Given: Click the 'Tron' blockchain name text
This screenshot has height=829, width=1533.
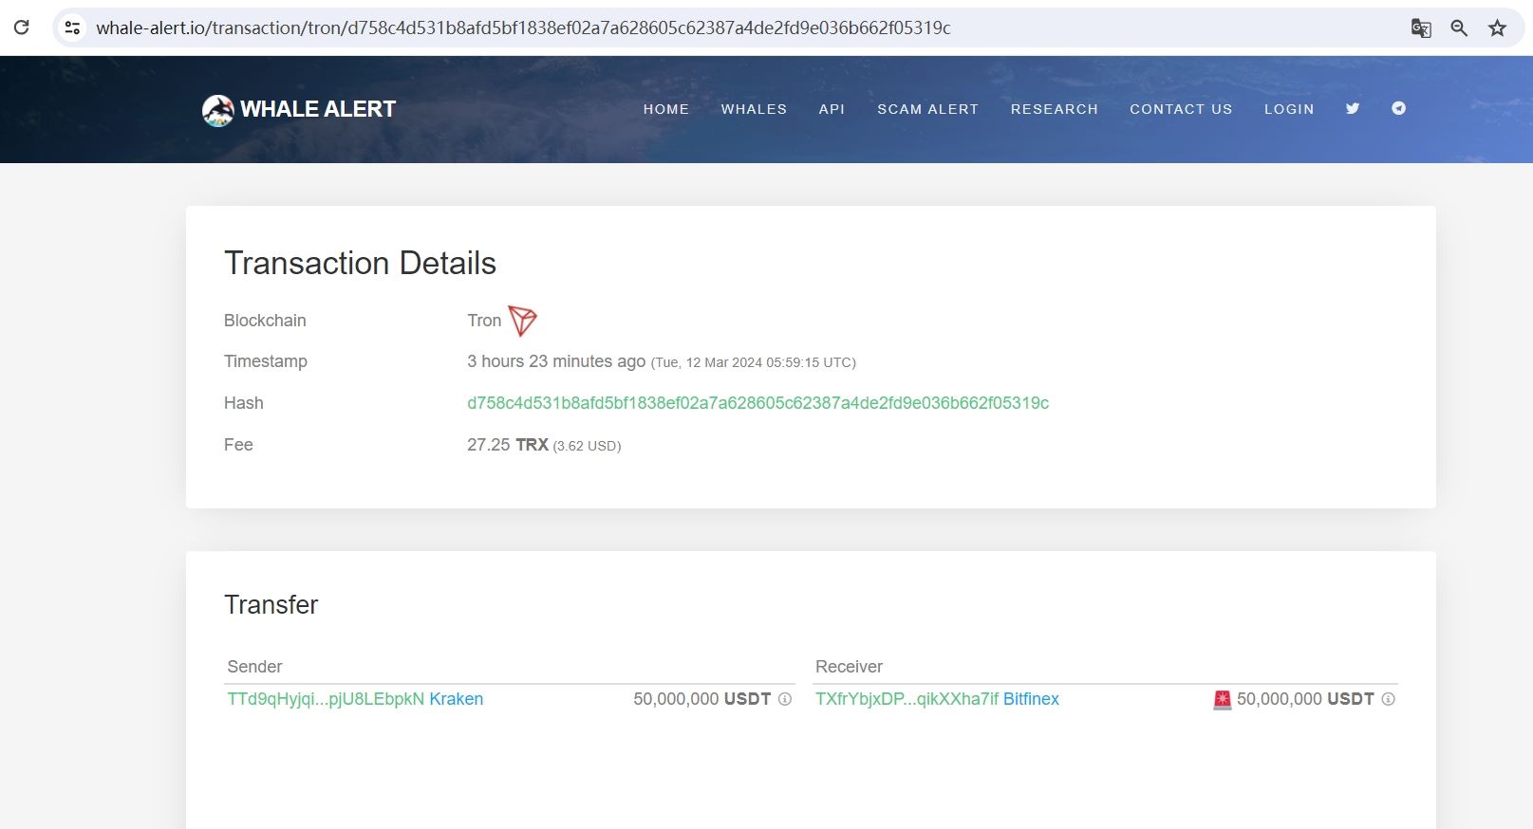Looking at the screenshot, I should (x=484, y=321).
